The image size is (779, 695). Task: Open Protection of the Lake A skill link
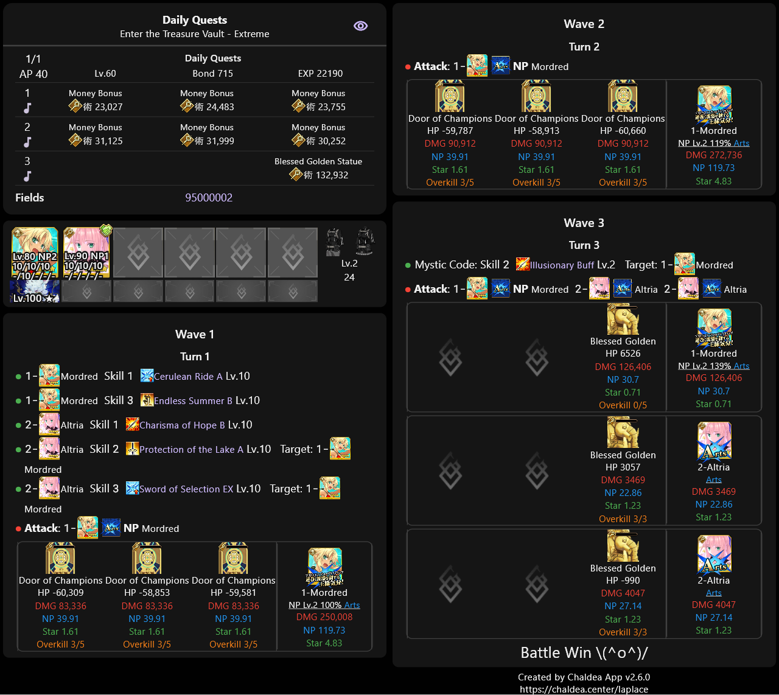point(191,449)
